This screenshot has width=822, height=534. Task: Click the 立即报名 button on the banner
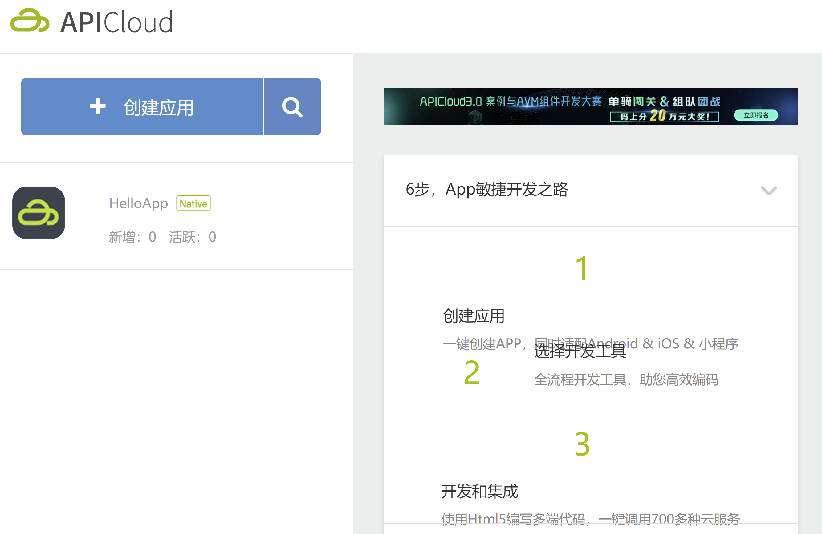click(x=756, y=115)
